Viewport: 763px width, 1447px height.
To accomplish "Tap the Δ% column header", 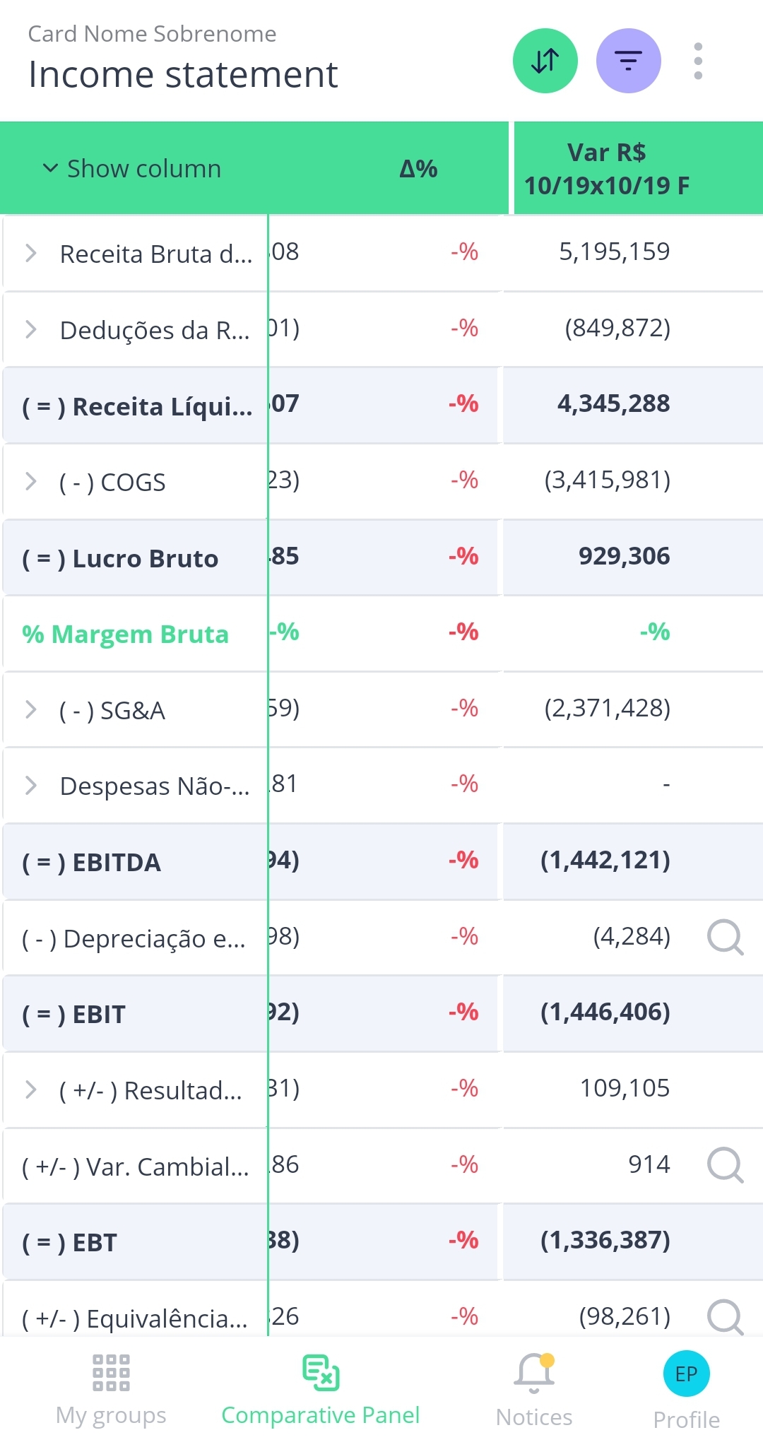I will 418,169.
